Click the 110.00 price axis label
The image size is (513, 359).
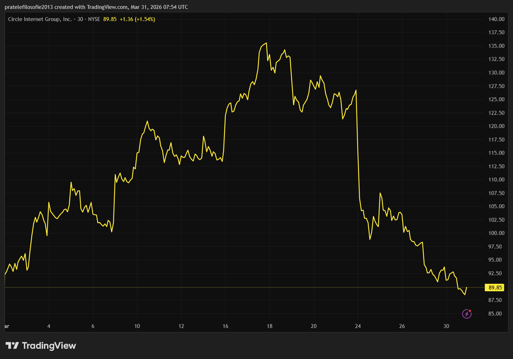pyautogui.click(x=497, y=180)
